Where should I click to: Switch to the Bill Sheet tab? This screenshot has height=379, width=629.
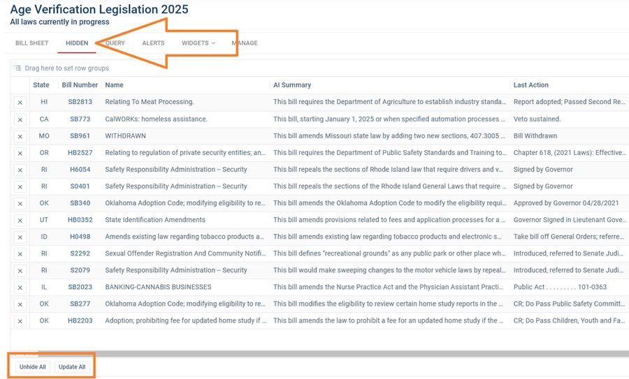click(32, 43)
